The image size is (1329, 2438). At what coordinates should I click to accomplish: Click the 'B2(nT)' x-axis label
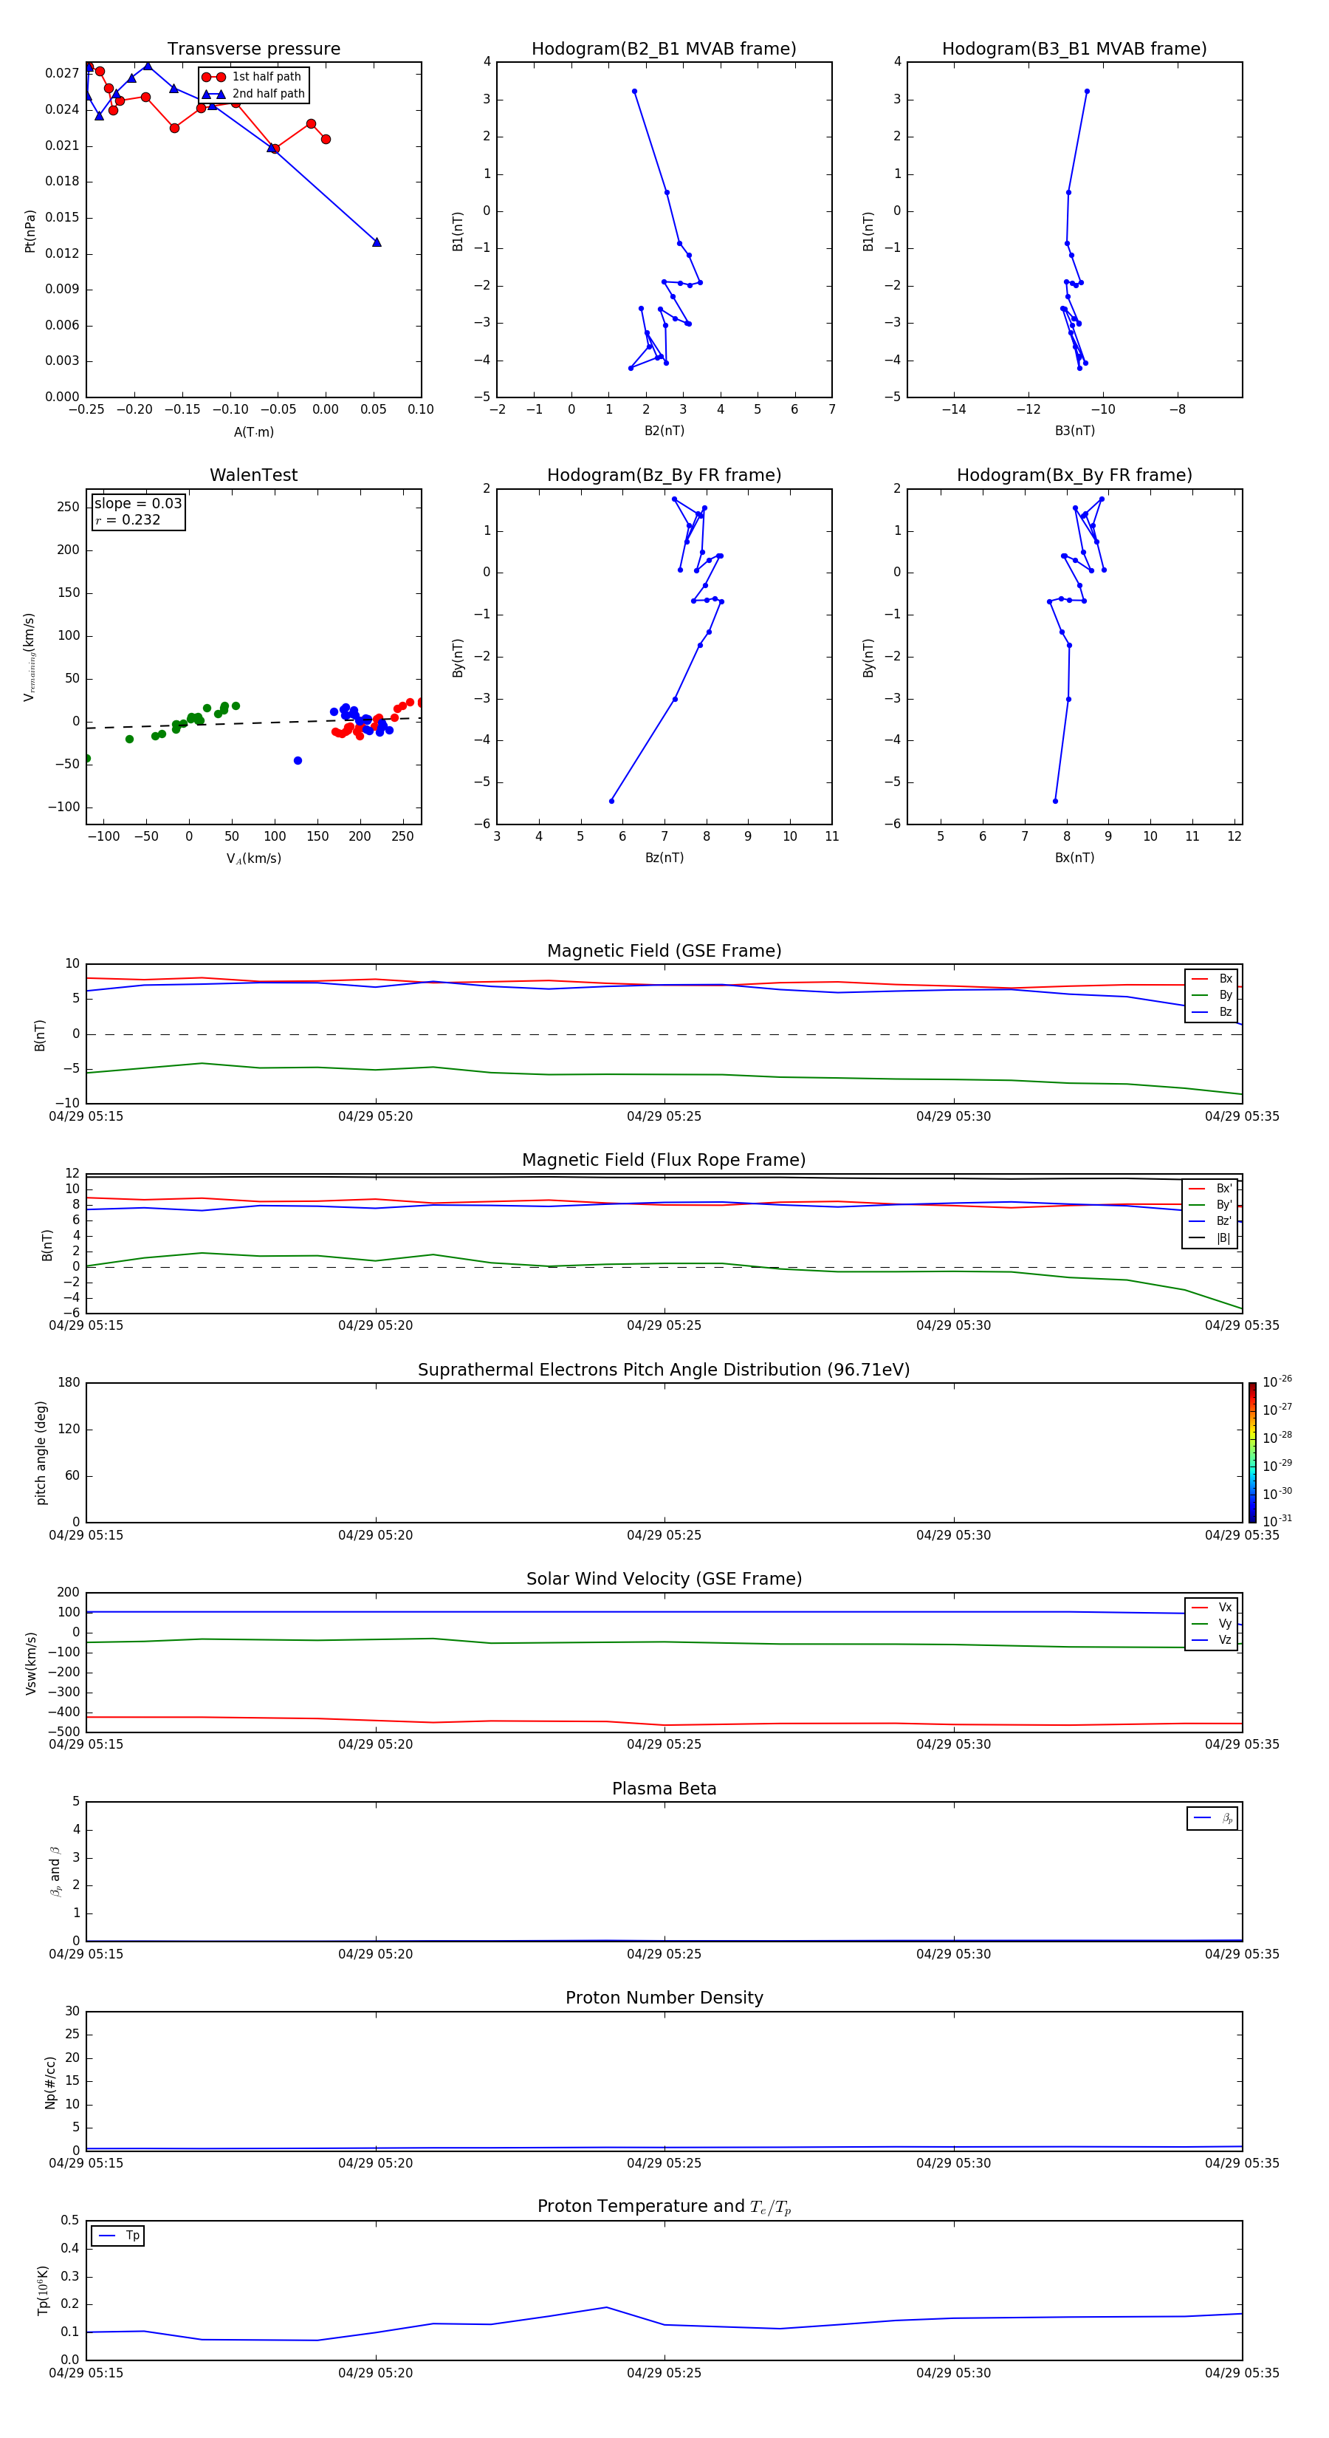click(664, 431)
